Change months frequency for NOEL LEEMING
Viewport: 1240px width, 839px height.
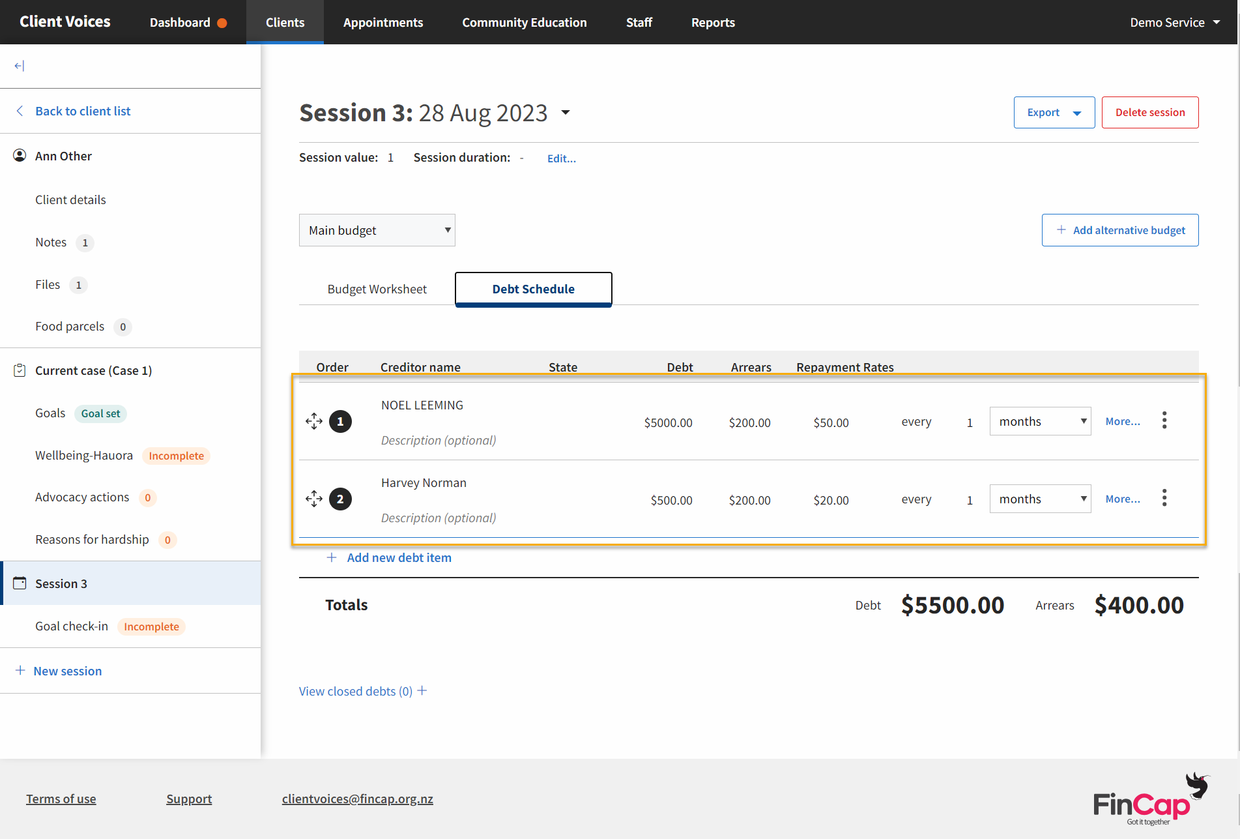click(x=1040, y=421)
